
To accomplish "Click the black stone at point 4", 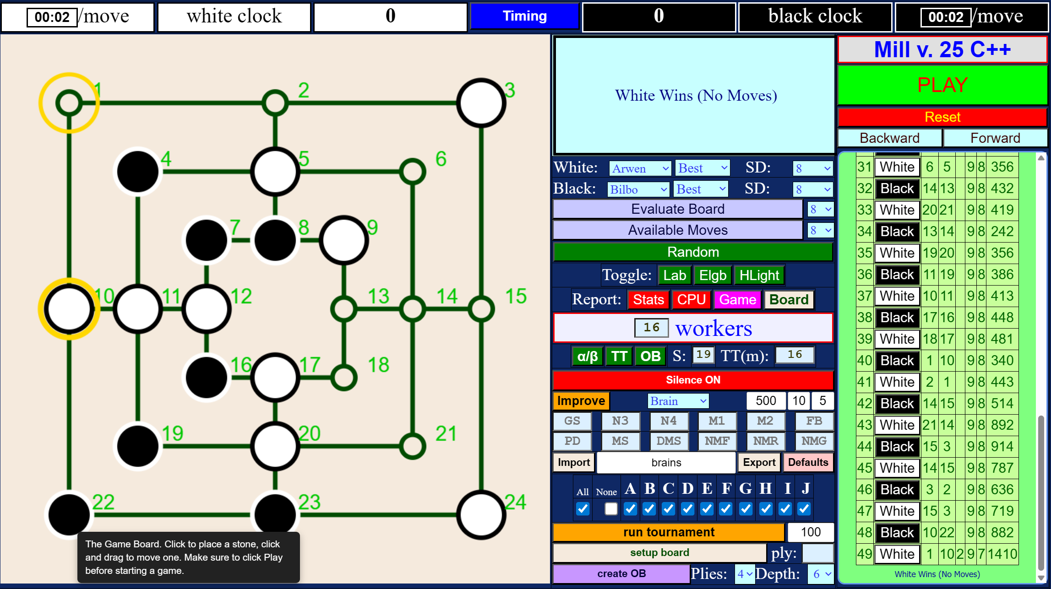I will click(138, 172).
